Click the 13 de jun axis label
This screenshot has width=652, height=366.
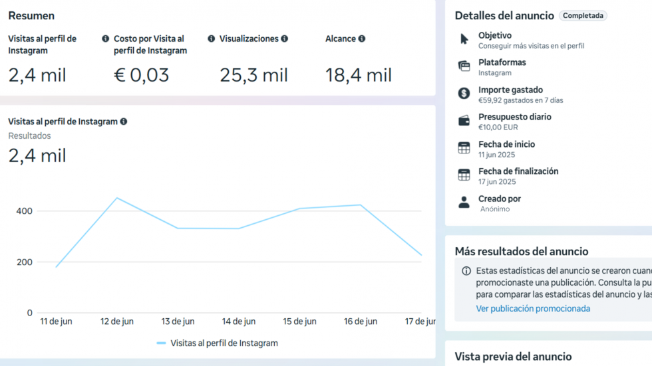pyautogui.click(x=178, y=321)
